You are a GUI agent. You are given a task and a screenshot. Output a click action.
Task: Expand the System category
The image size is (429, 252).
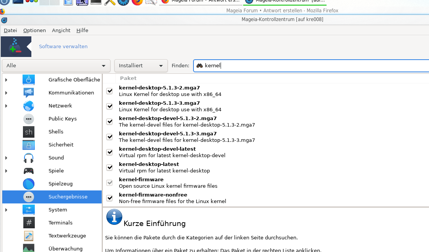tap(6, 210)
